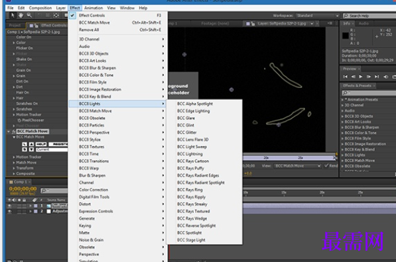The width and height of the screenshot is (396, 262).
Task: Click the timeline search field
Action: [54, 191]
